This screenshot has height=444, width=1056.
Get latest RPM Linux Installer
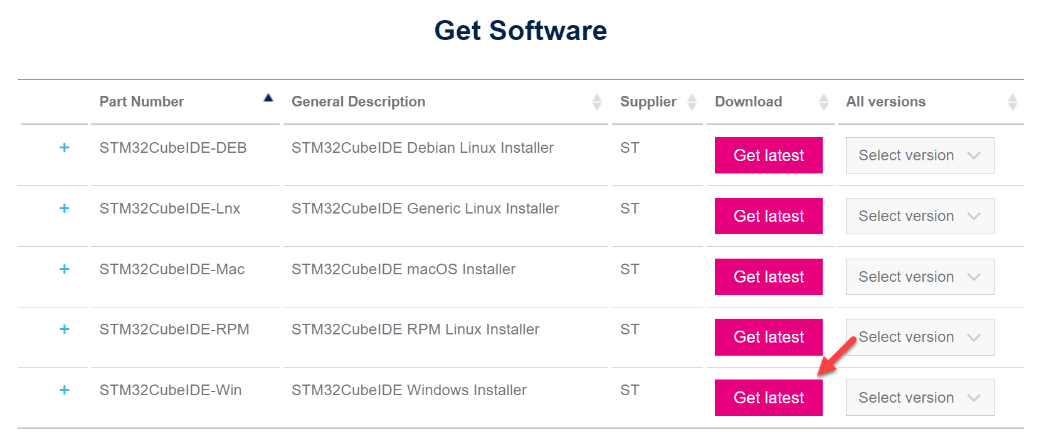[769, 337]
